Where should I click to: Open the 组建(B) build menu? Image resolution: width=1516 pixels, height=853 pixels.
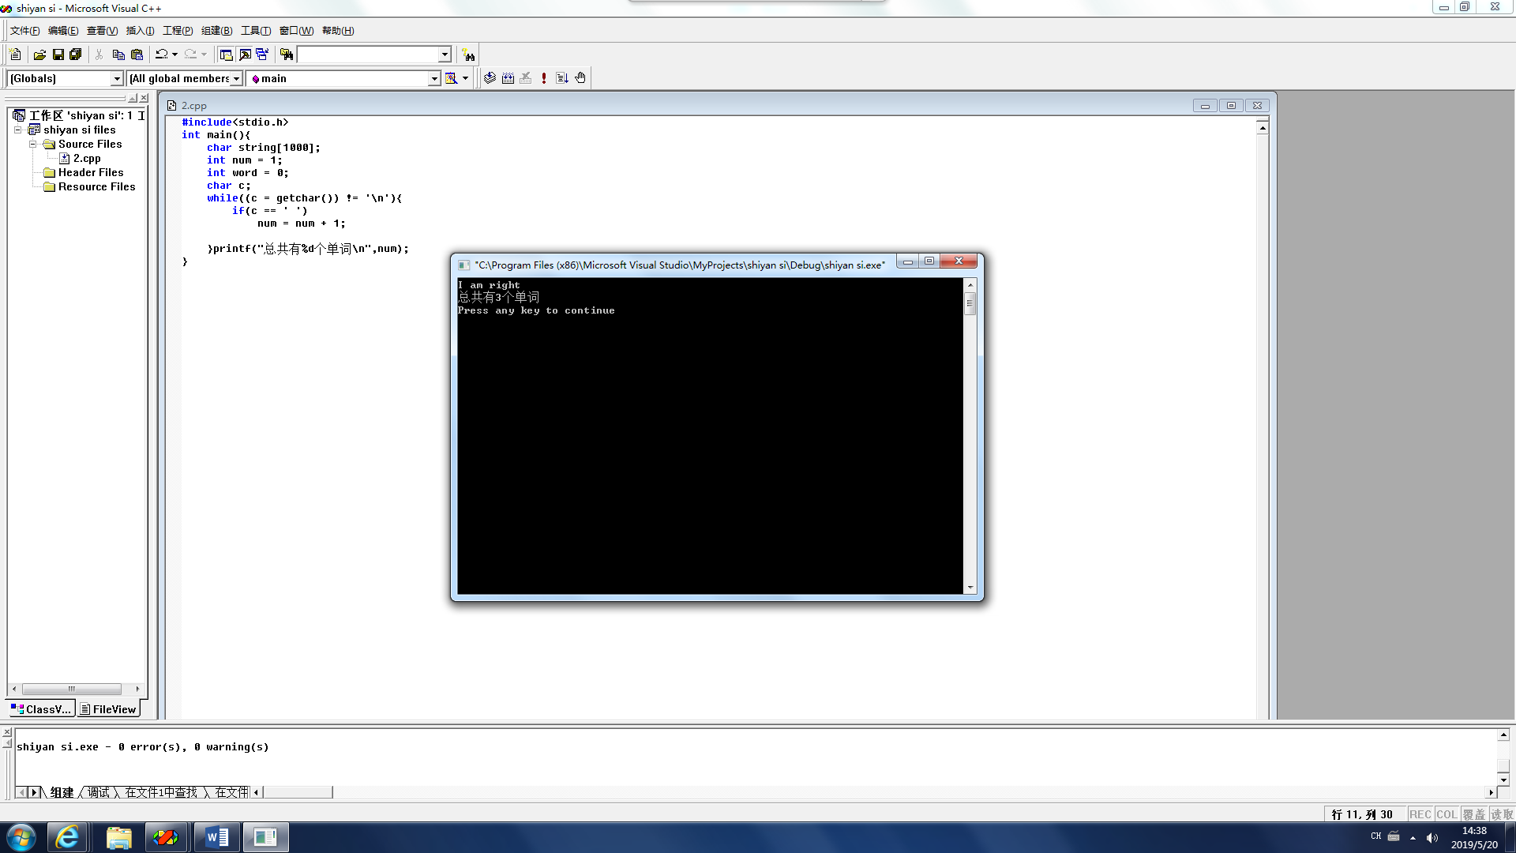(x=216, y=31)
